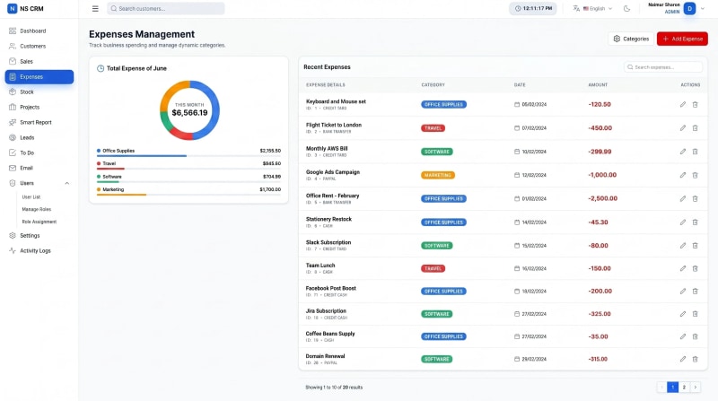
Task: Open User List submenu item
Action: point(31,196)
